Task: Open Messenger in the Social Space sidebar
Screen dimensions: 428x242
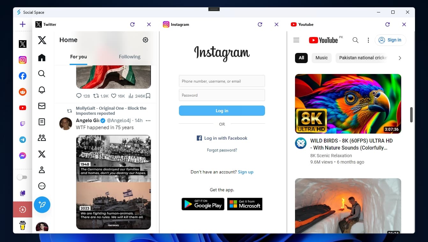Action: pyautogui.click(x=22, y=156)
